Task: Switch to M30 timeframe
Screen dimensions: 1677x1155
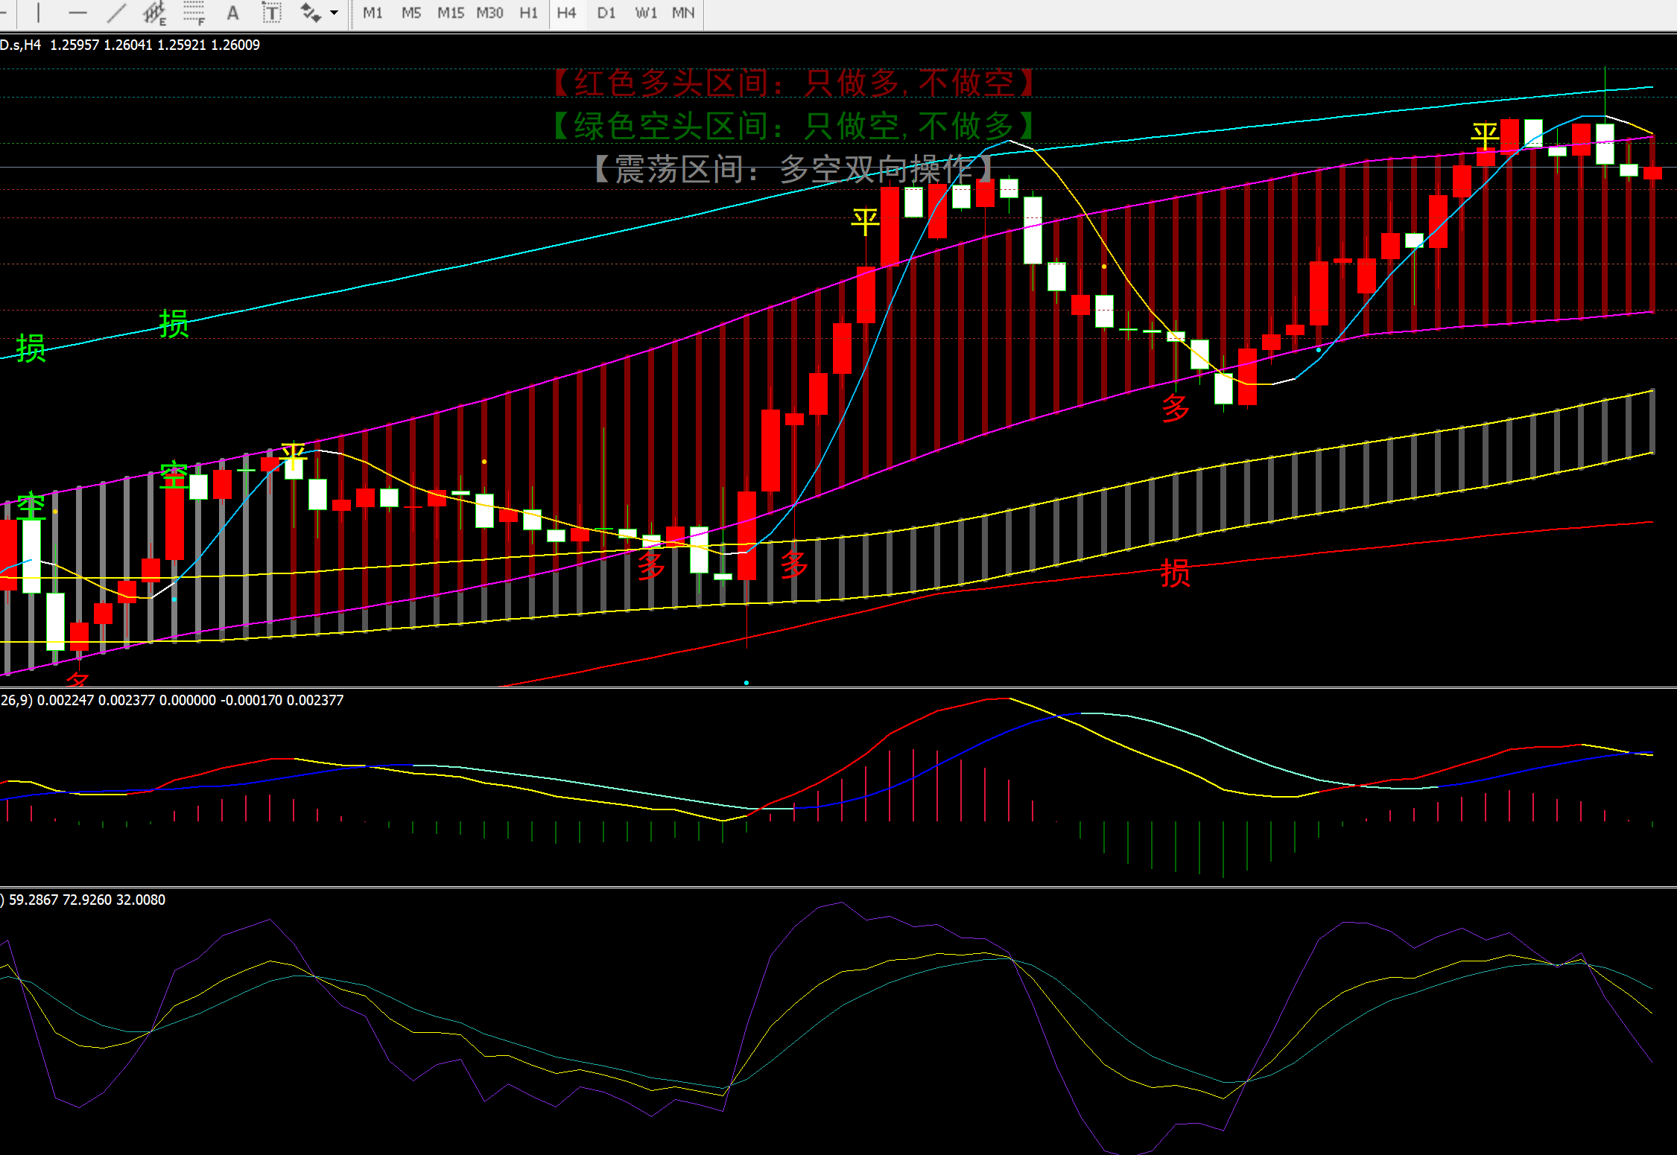Action: [x=489, y=13]
